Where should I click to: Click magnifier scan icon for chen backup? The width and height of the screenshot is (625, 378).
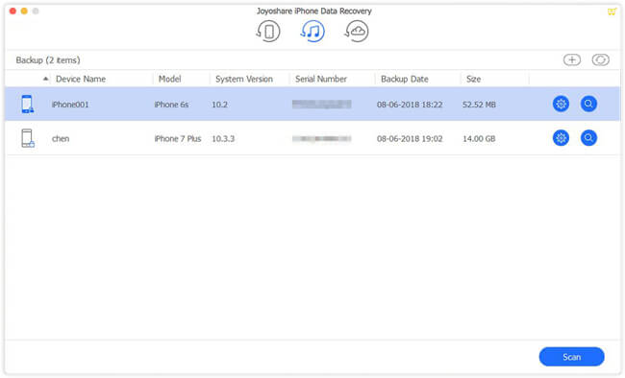click(x=588, y=138)
